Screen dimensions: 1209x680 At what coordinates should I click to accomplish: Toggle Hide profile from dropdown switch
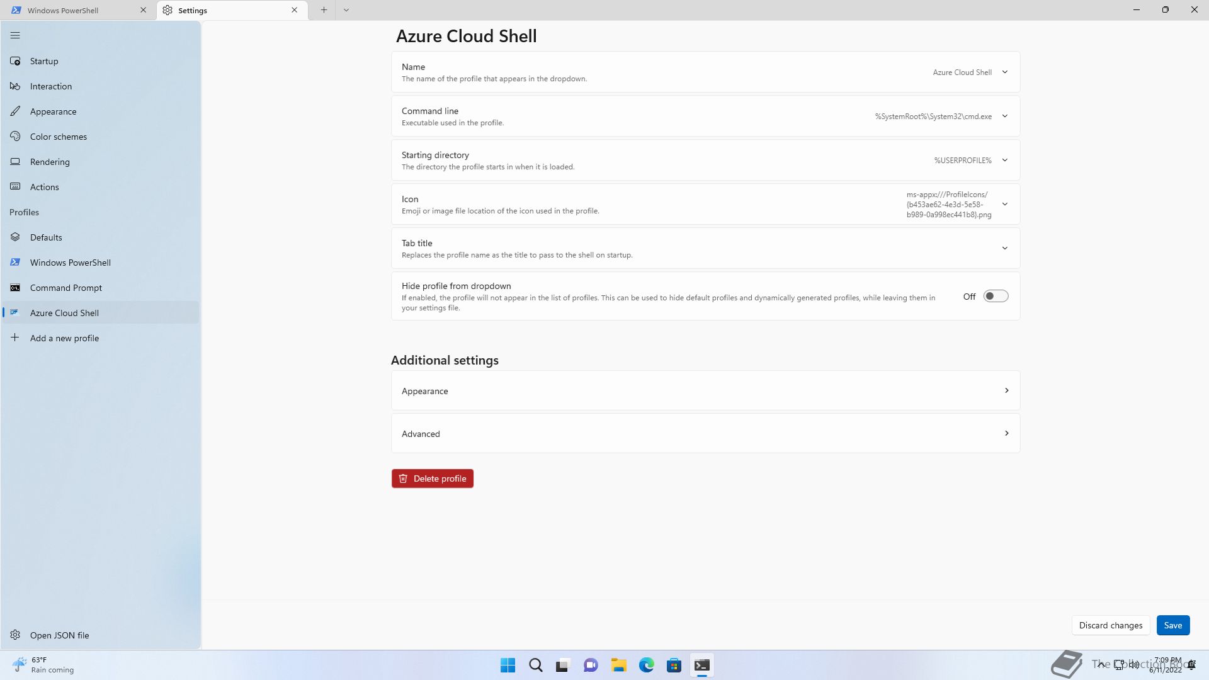point(996,297)
